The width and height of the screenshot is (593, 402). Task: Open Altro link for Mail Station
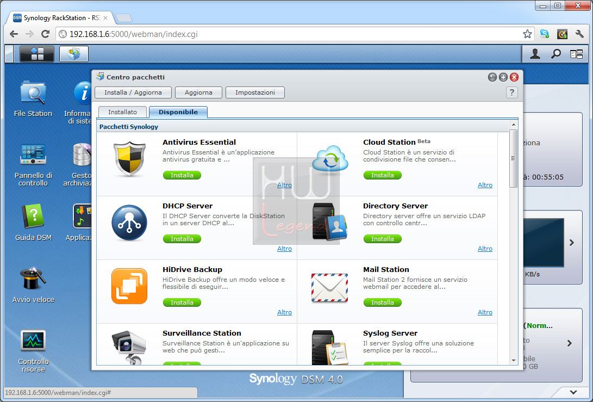coord(485,312)
